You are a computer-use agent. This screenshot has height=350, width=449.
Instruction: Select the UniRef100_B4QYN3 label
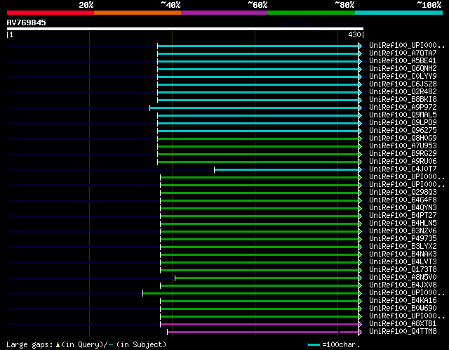[x=403, y=208]
